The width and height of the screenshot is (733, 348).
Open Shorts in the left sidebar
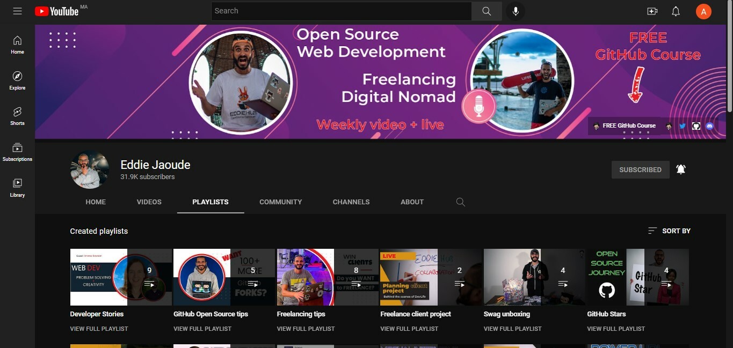(x=17, y=116)
